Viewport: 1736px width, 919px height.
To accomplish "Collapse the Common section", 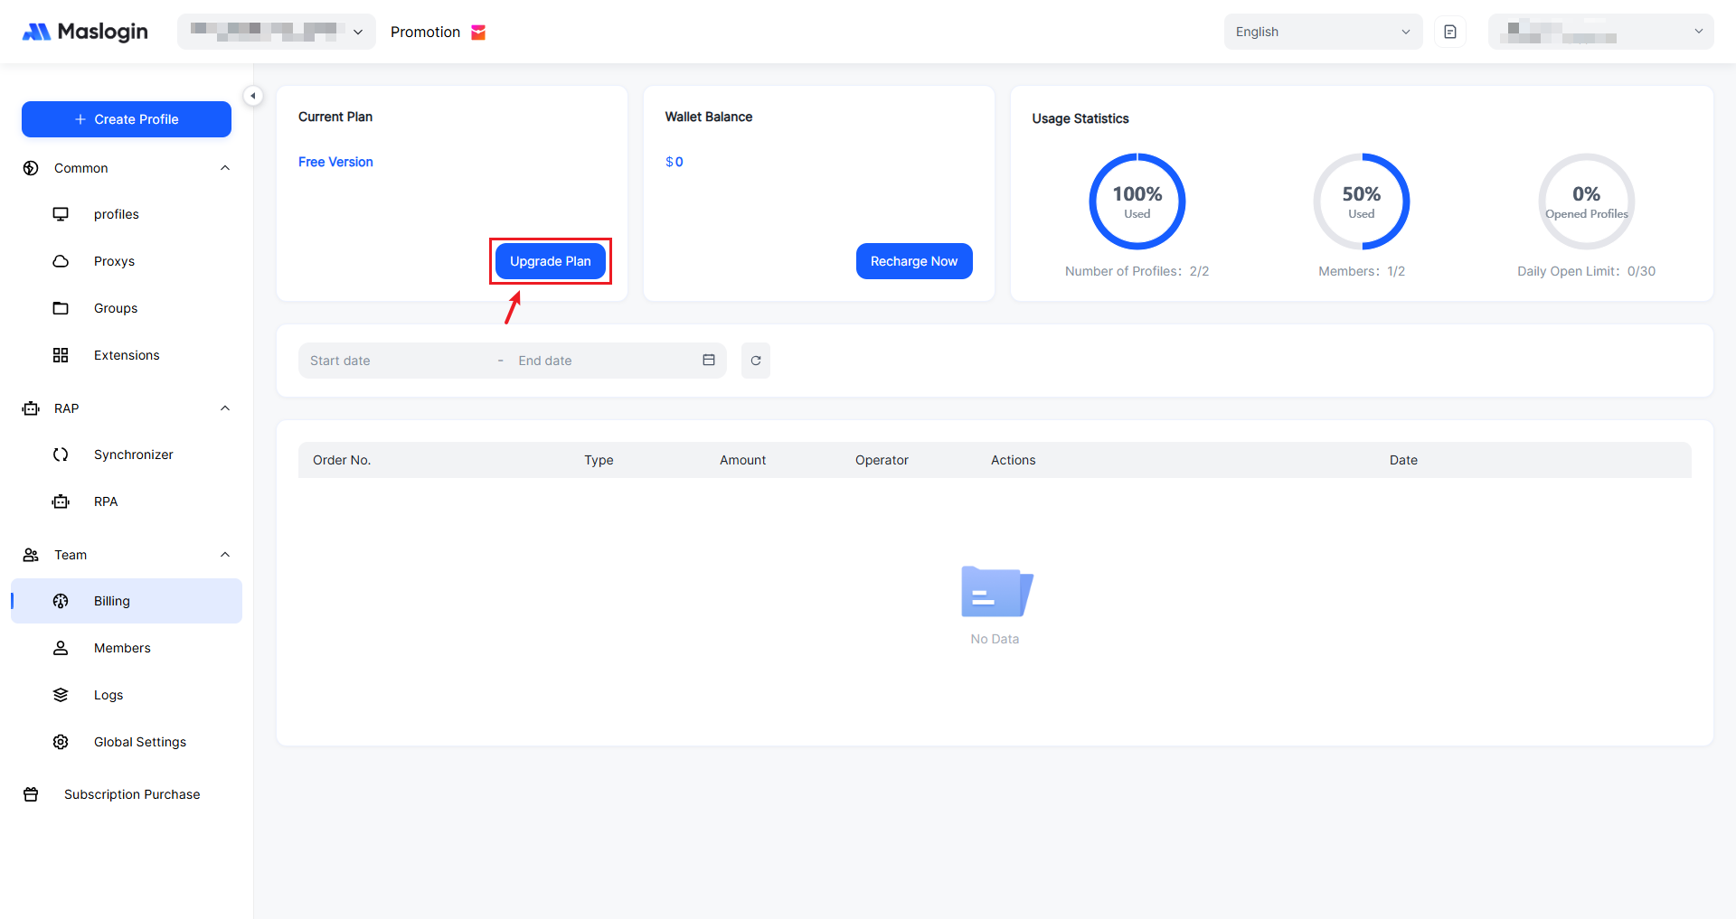I will pos(225,168).
